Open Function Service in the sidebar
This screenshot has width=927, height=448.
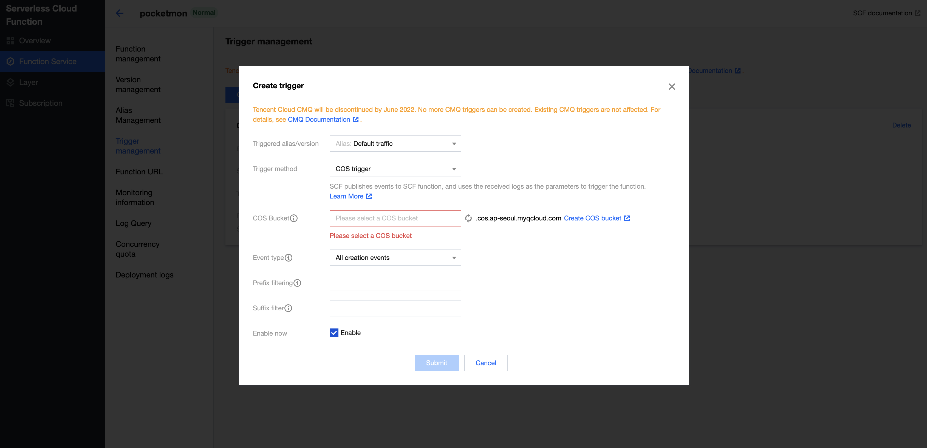(x=47, y=61)
